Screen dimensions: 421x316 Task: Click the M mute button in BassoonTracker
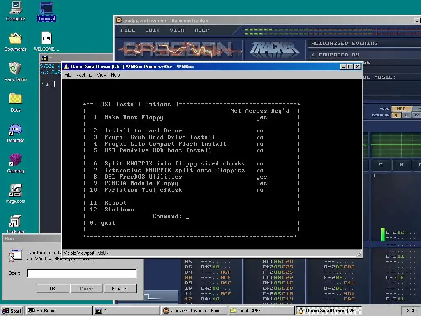pyautogui.click(x=401, y=165)
